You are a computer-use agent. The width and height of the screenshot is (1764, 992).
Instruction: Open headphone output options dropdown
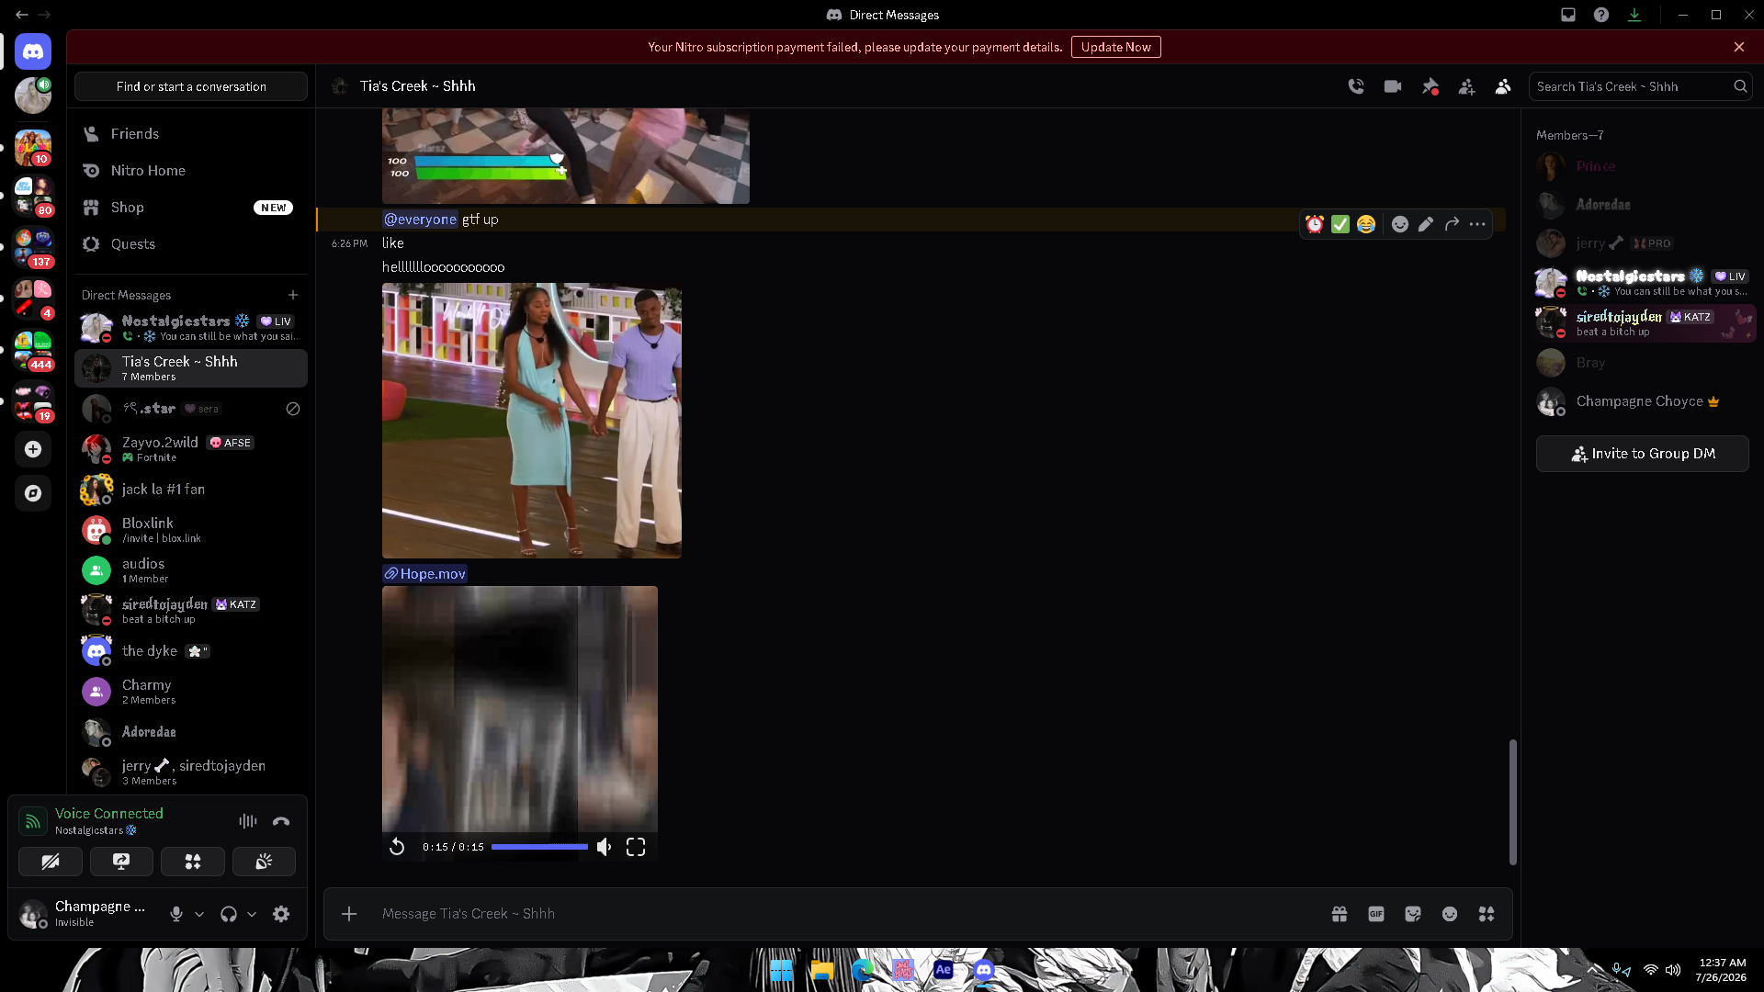tap(252, 914)
